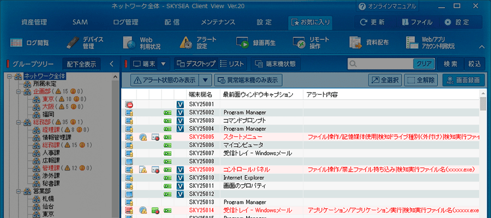This screenshot has height=218, width=491.
Task: Collapse the group tree panel chevron
Action: click(111, 64)
